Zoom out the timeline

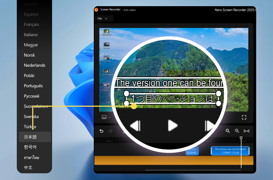click(x=228, y=131)
